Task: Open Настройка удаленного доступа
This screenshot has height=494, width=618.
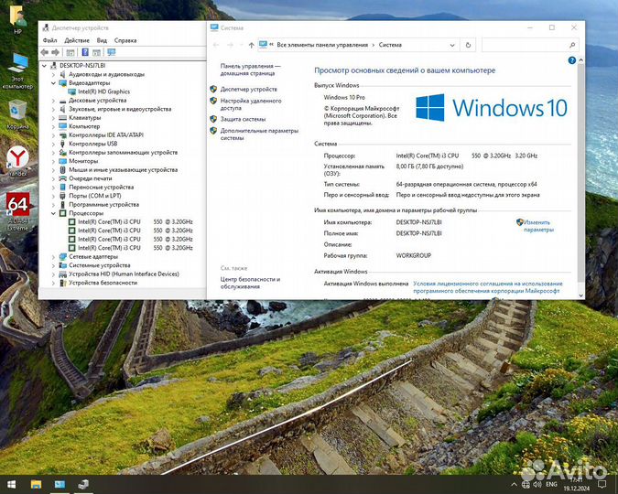Action: (x=251, y=104)
